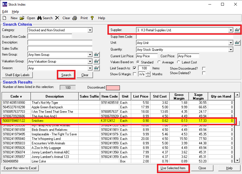Screen dimensions: 242x174
Task: Click the pink Discontinued color swatch
Action: click(x=113, y=88)
